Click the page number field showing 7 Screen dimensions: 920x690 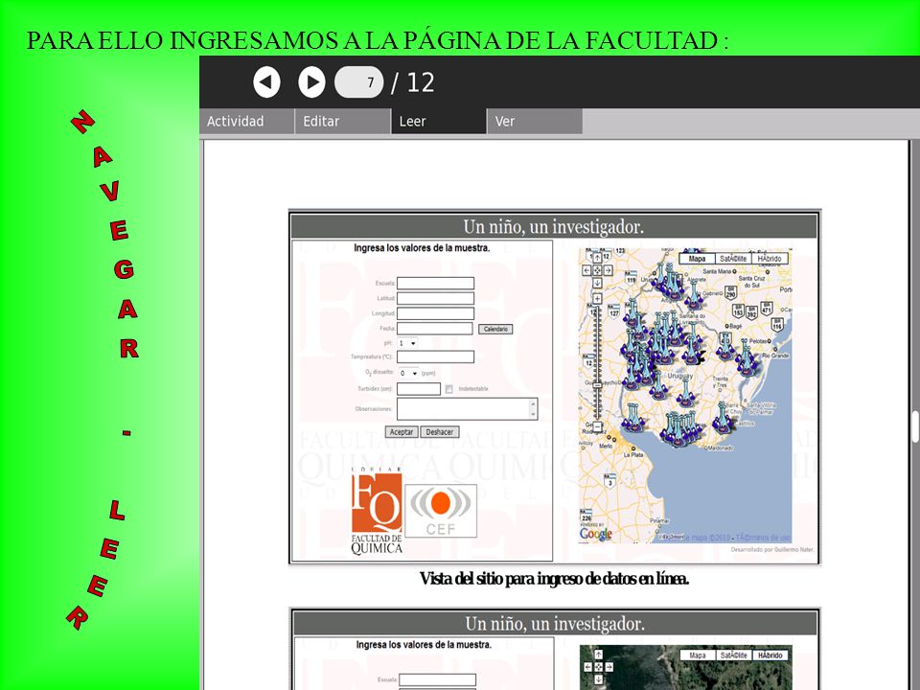(358, 82)
